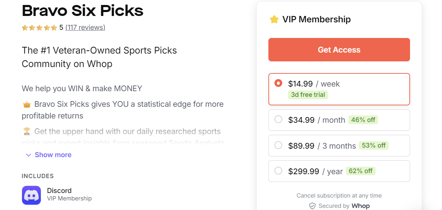The height and width of the screenshot is (210, 442).
Task: Open the 117 reviews link
Action: coord(85,28)
